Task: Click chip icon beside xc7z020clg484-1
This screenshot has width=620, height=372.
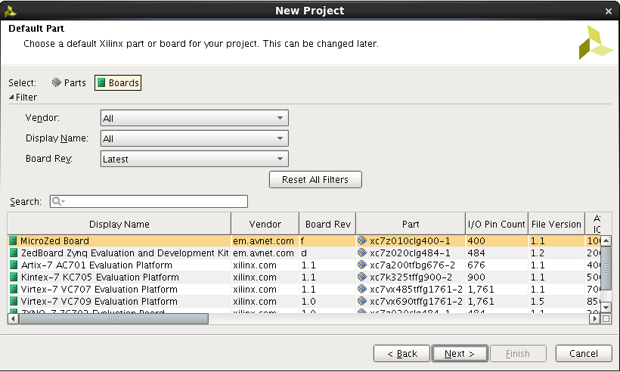Action: (x=362, y=253)
